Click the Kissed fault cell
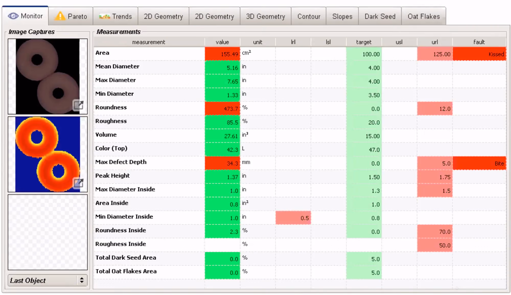511x295 pixels. point(479,54)
